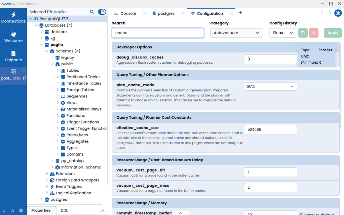This screenshot has height=215, width=344.
Task: Add a new tab with plus icon
Action: coord(241,13)
